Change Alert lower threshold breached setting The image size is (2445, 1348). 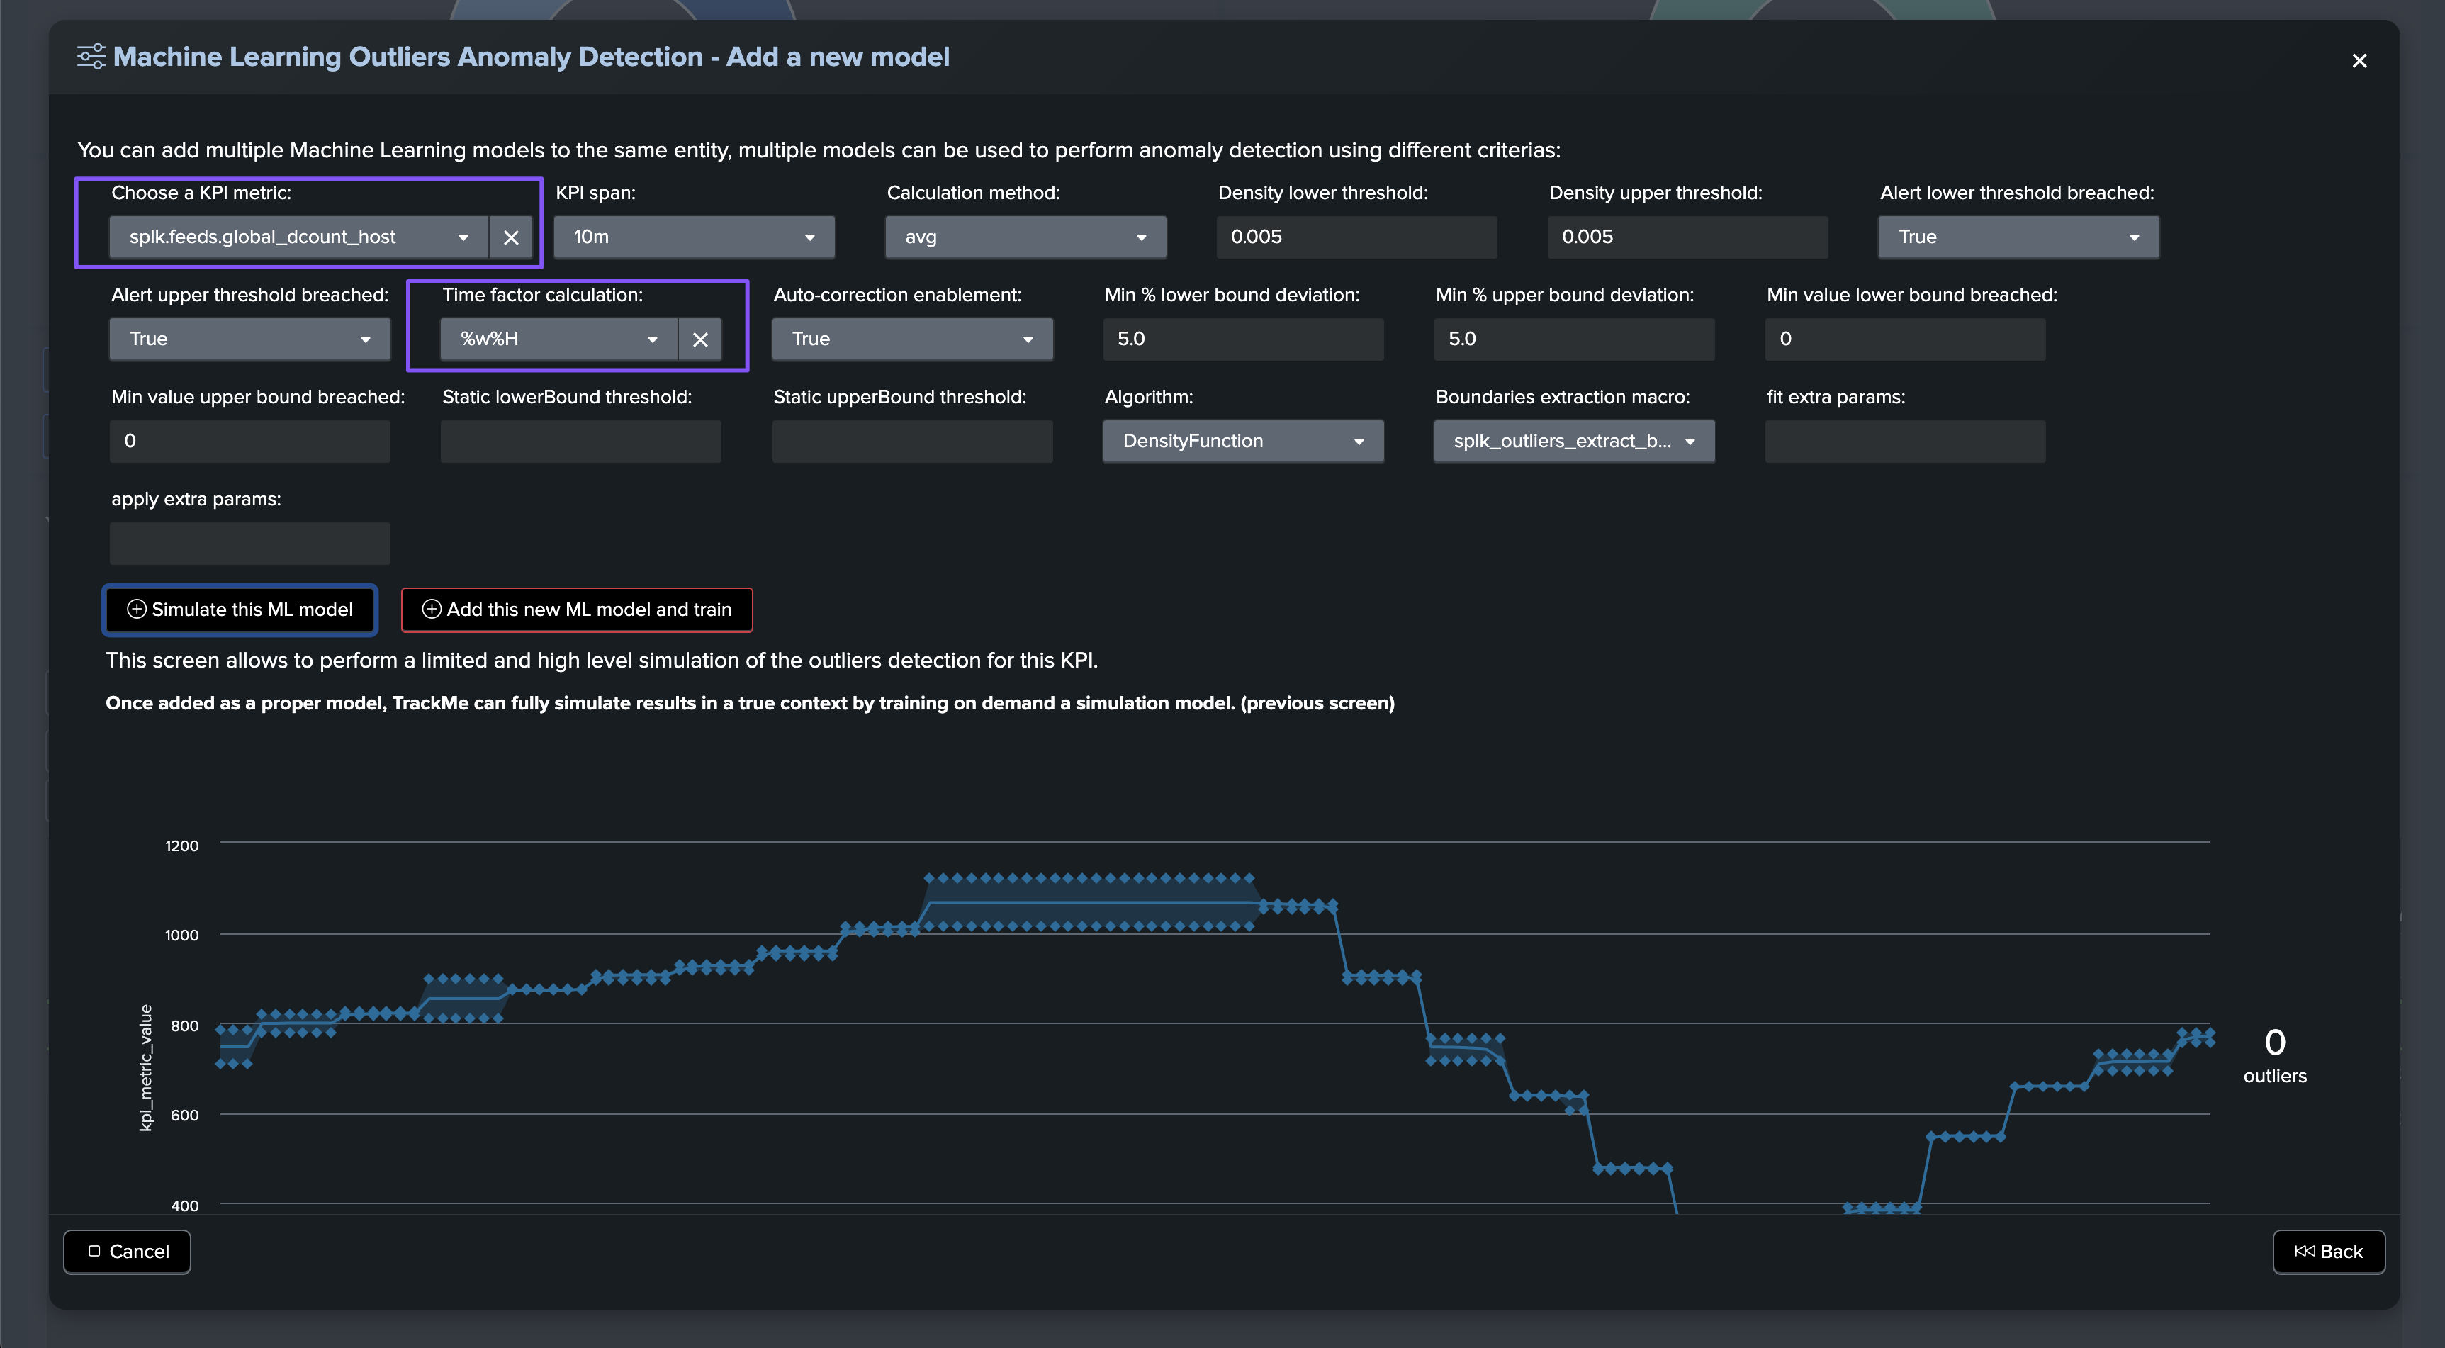(x=2018, y=237)
